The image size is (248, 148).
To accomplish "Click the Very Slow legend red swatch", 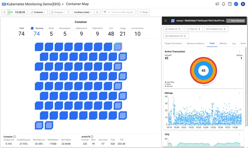I will pos(166,82).
